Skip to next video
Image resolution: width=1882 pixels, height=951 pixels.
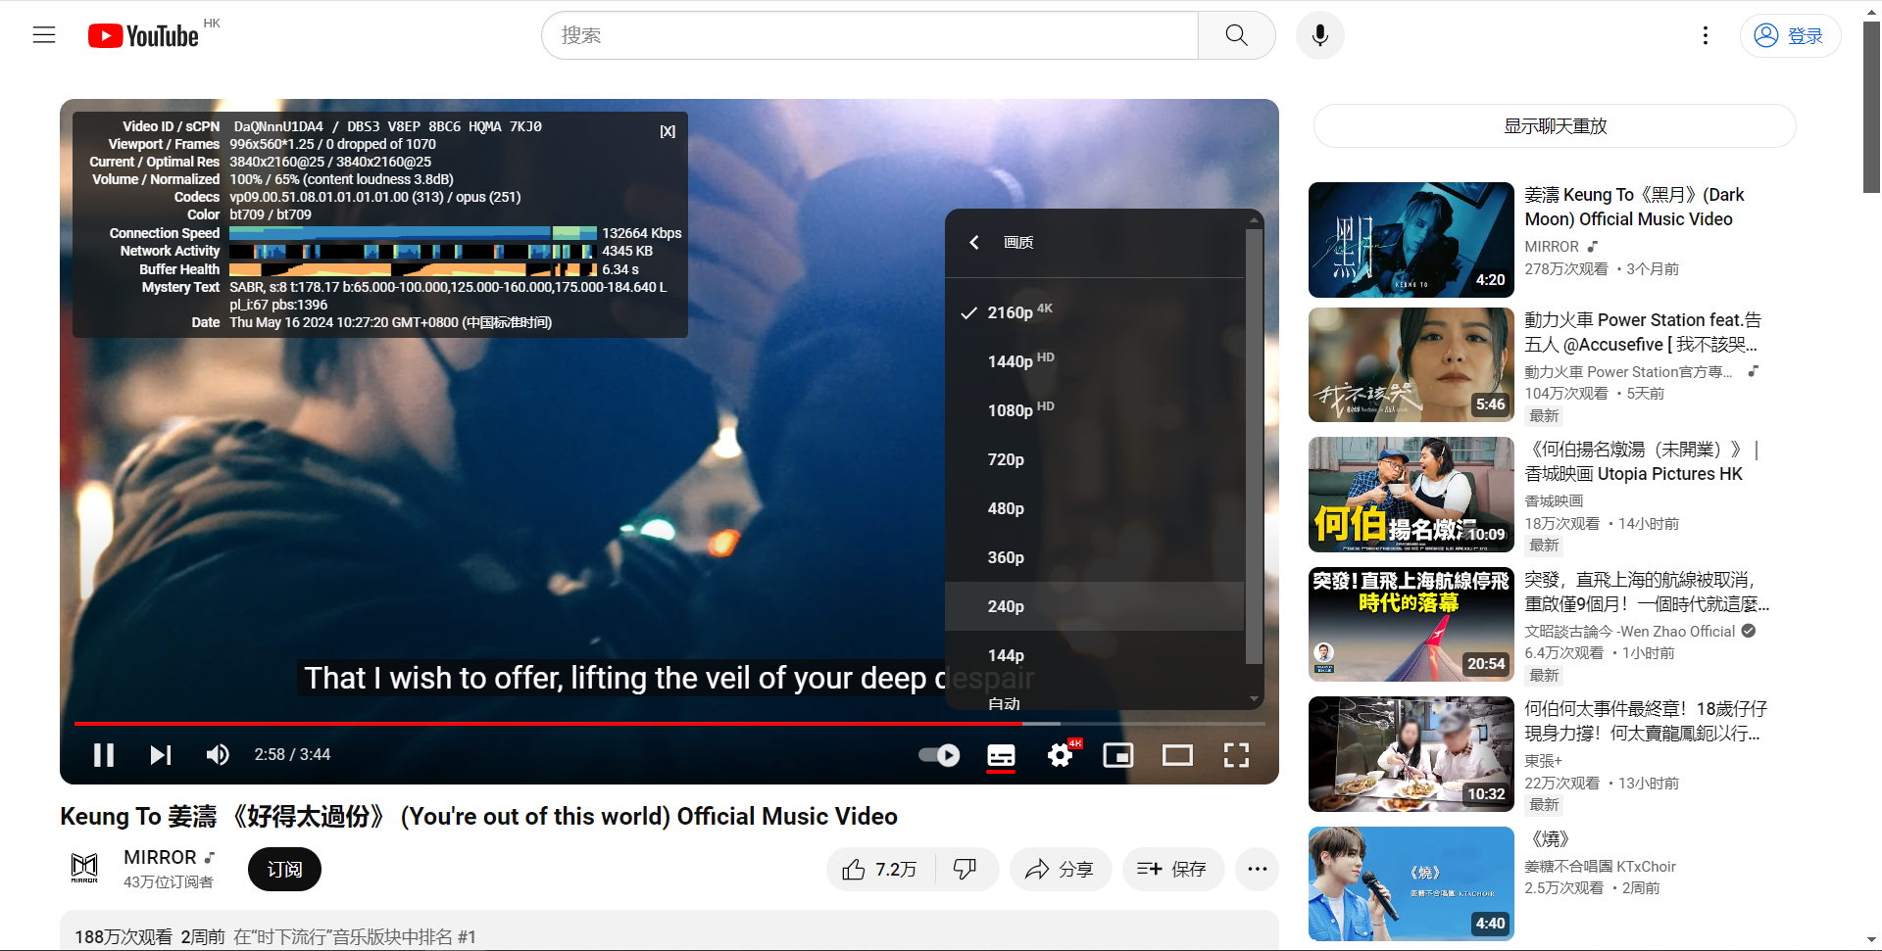click(161, 755)
